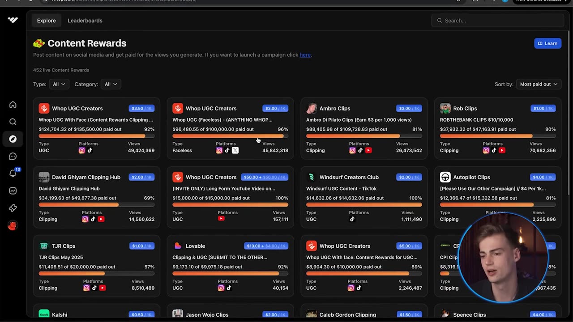The height and width of the screenshot is (322, 573).
Task: Click Instagram icon on Rob Clips card
Action: [486, 150]
